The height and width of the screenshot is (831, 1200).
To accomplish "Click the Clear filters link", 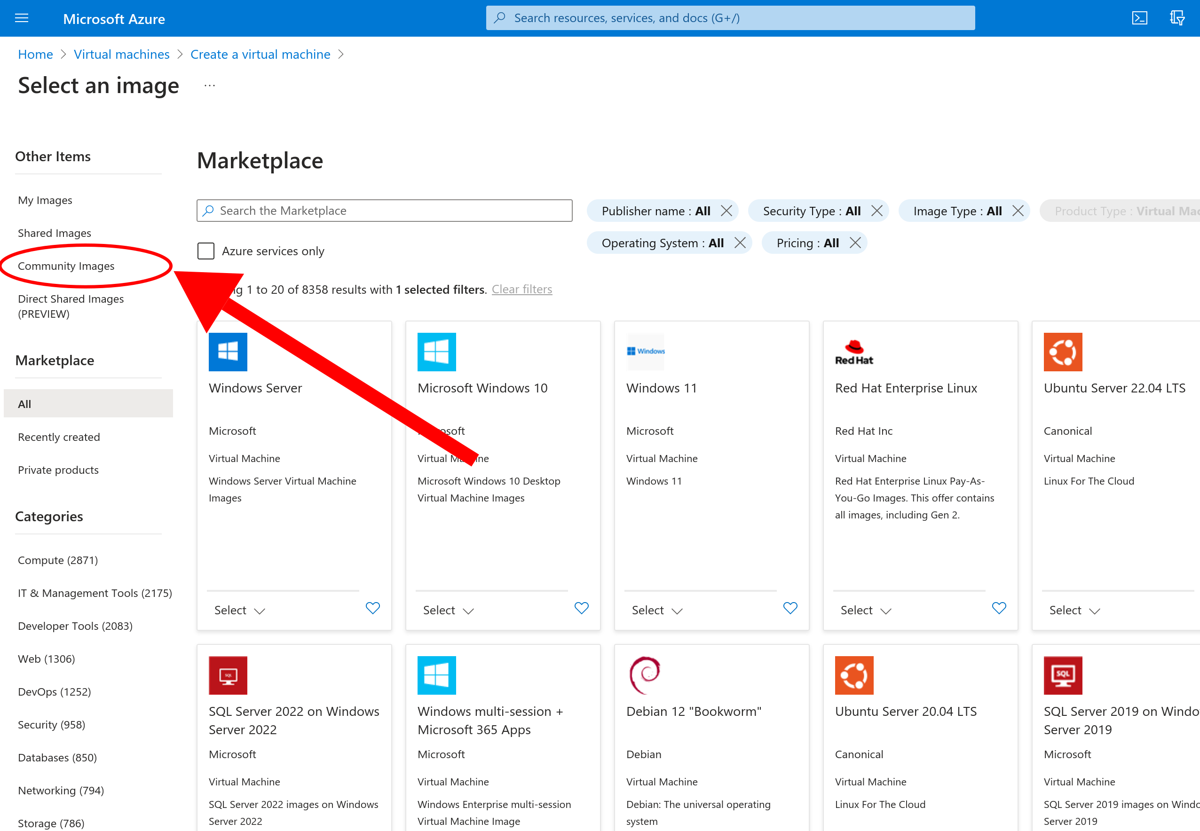I will [522, 289].
